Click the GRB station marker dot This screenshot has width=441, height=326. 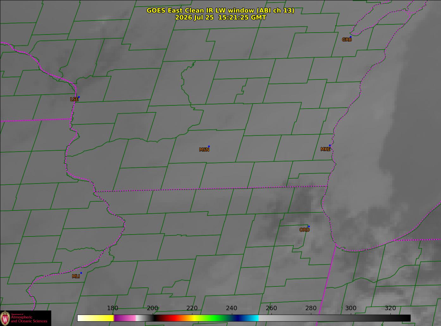click(x=351, y=37)
